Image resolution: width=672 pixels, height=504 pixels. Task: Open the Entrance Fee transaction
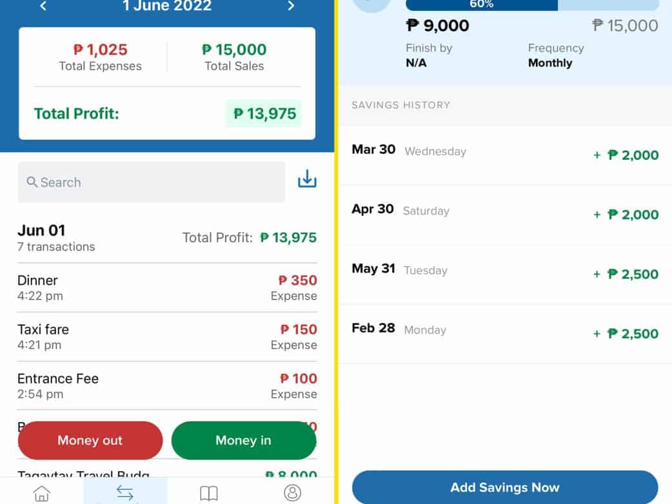coord(167,385)
